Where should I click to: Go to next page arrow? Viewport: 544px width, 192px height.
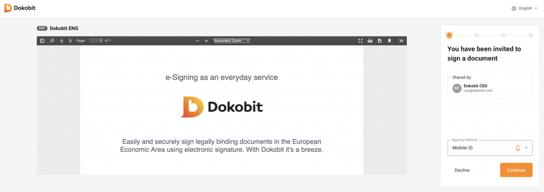[71, 41]
